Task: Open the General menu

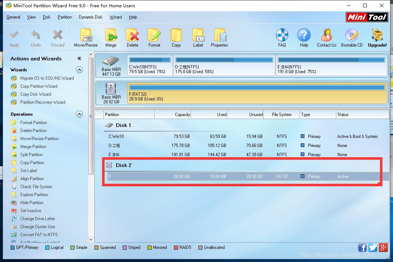Action: coord(13,17)
